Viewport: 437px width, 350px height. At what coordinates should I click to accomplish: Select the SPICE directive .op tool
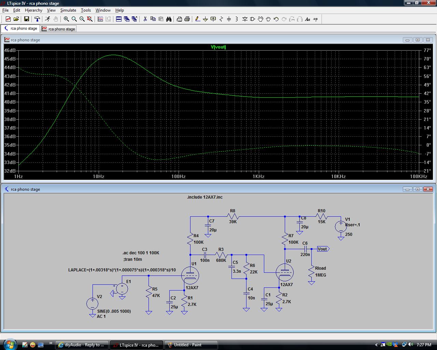[x=315, y=19]
